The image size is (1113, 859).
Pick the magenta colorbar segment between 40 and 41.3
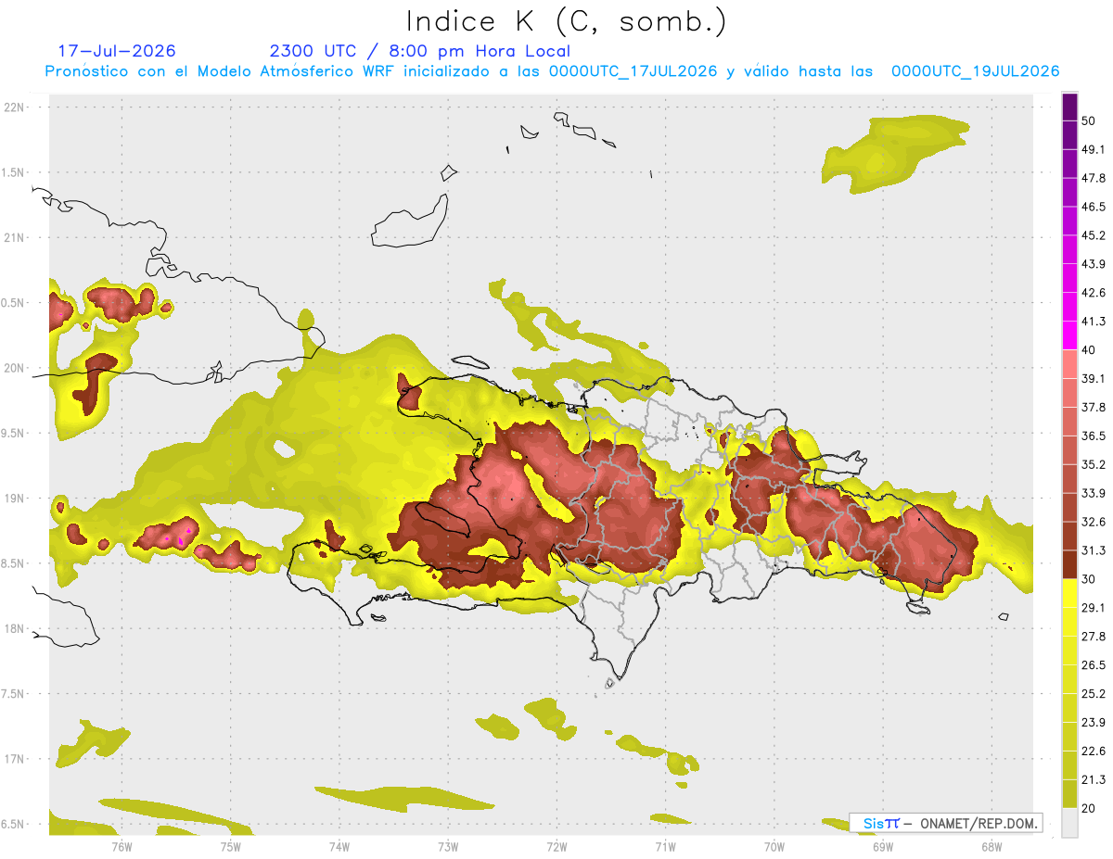pyautogui.click(x=1070, y=335)
